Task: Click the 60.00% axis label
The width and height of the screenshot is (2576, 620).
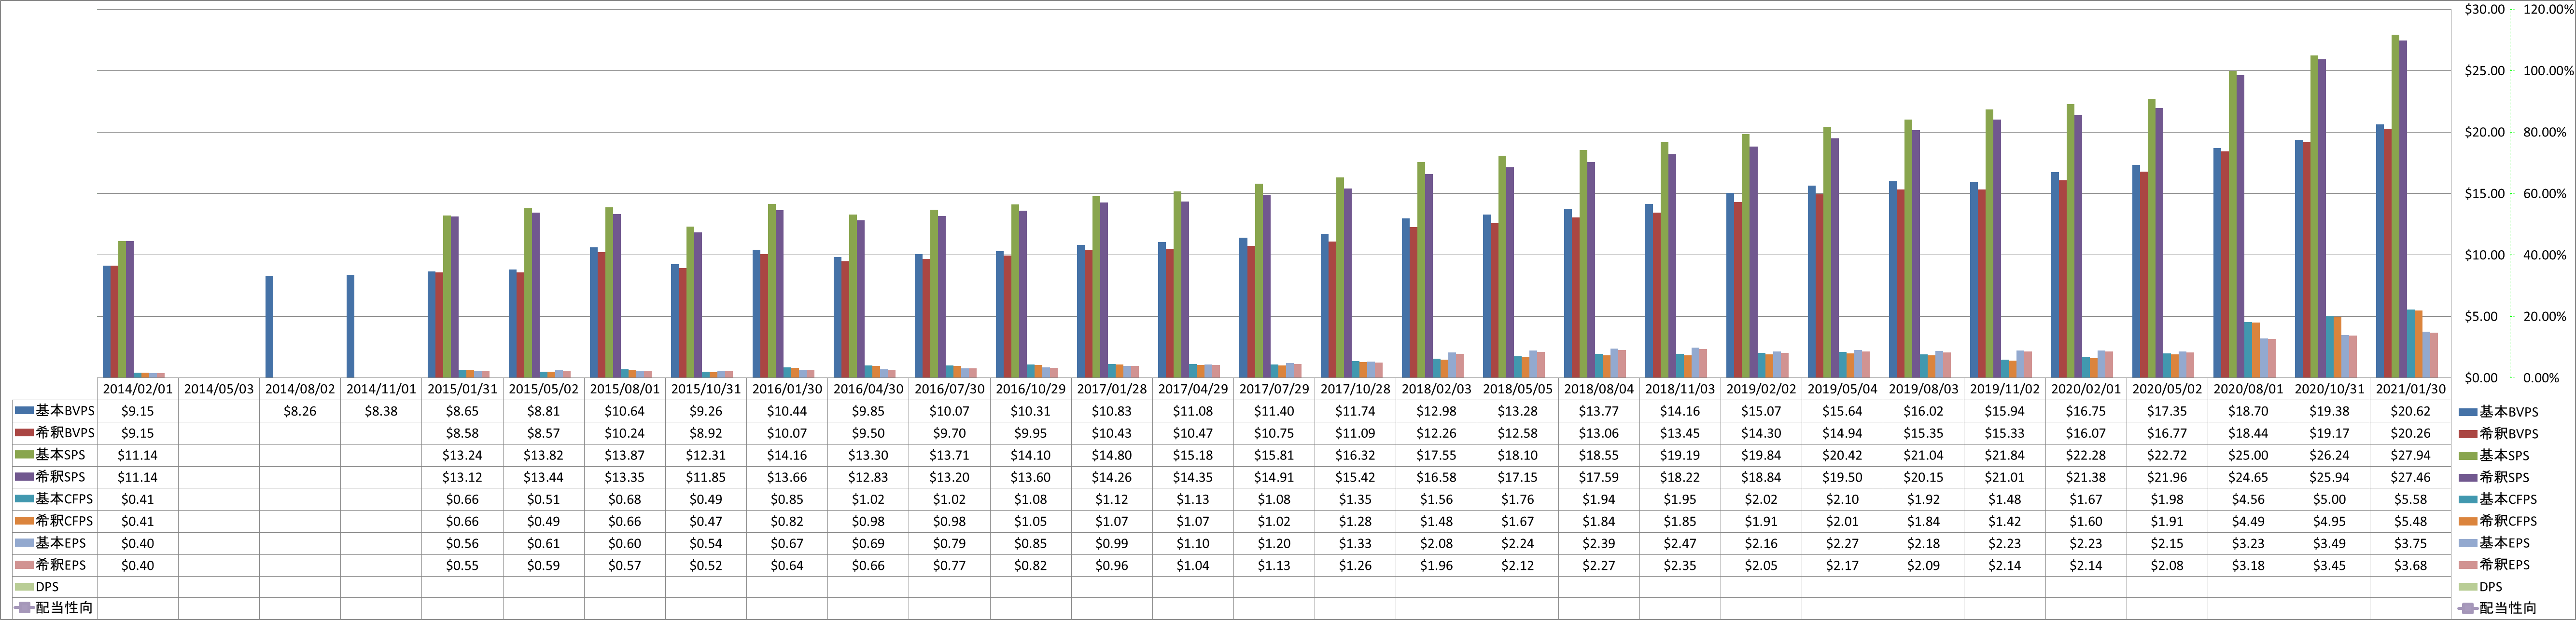Action: [2544, 194]
